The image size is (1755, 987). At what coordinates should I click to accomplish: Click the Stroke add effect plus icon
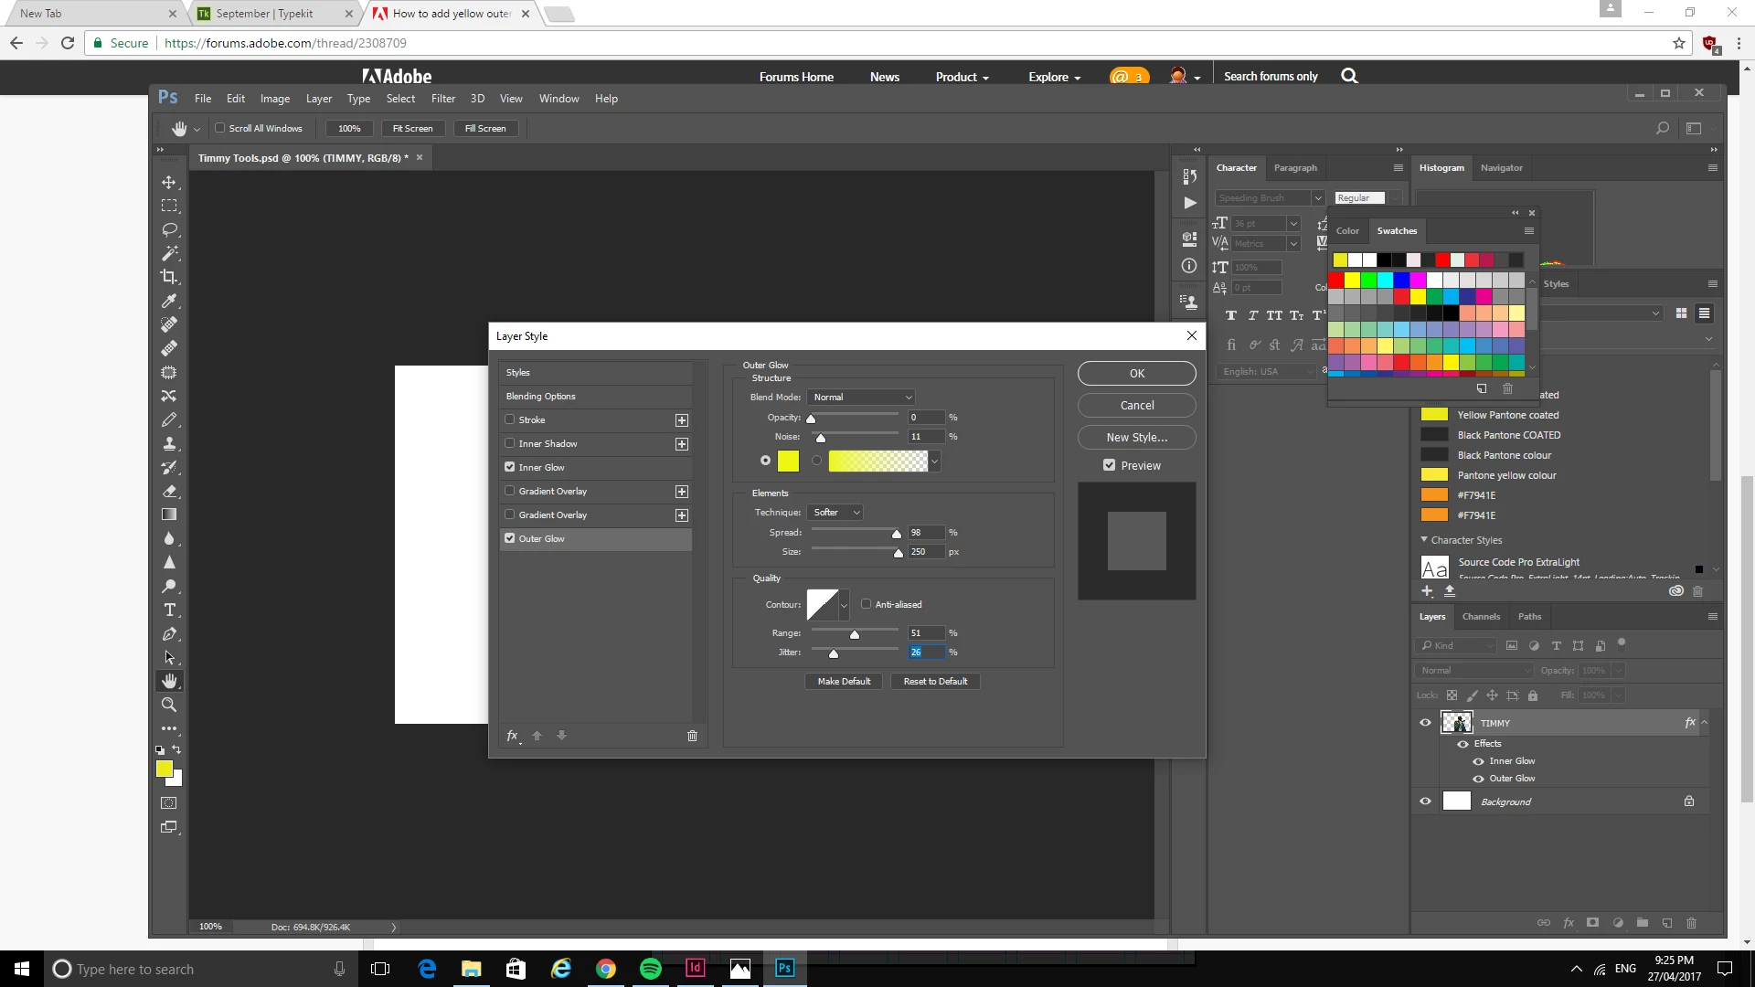pyautogui.click(x=681, y=420)
